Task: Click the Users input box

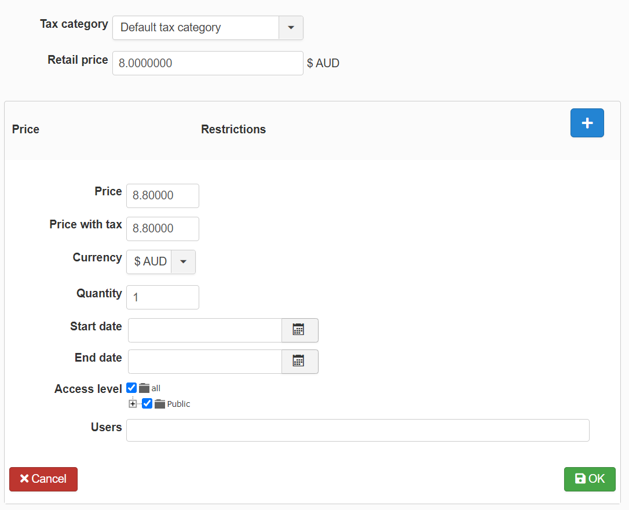Action: click(357, 431)
